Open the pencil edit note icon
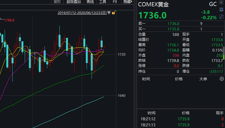 (221, 17)
